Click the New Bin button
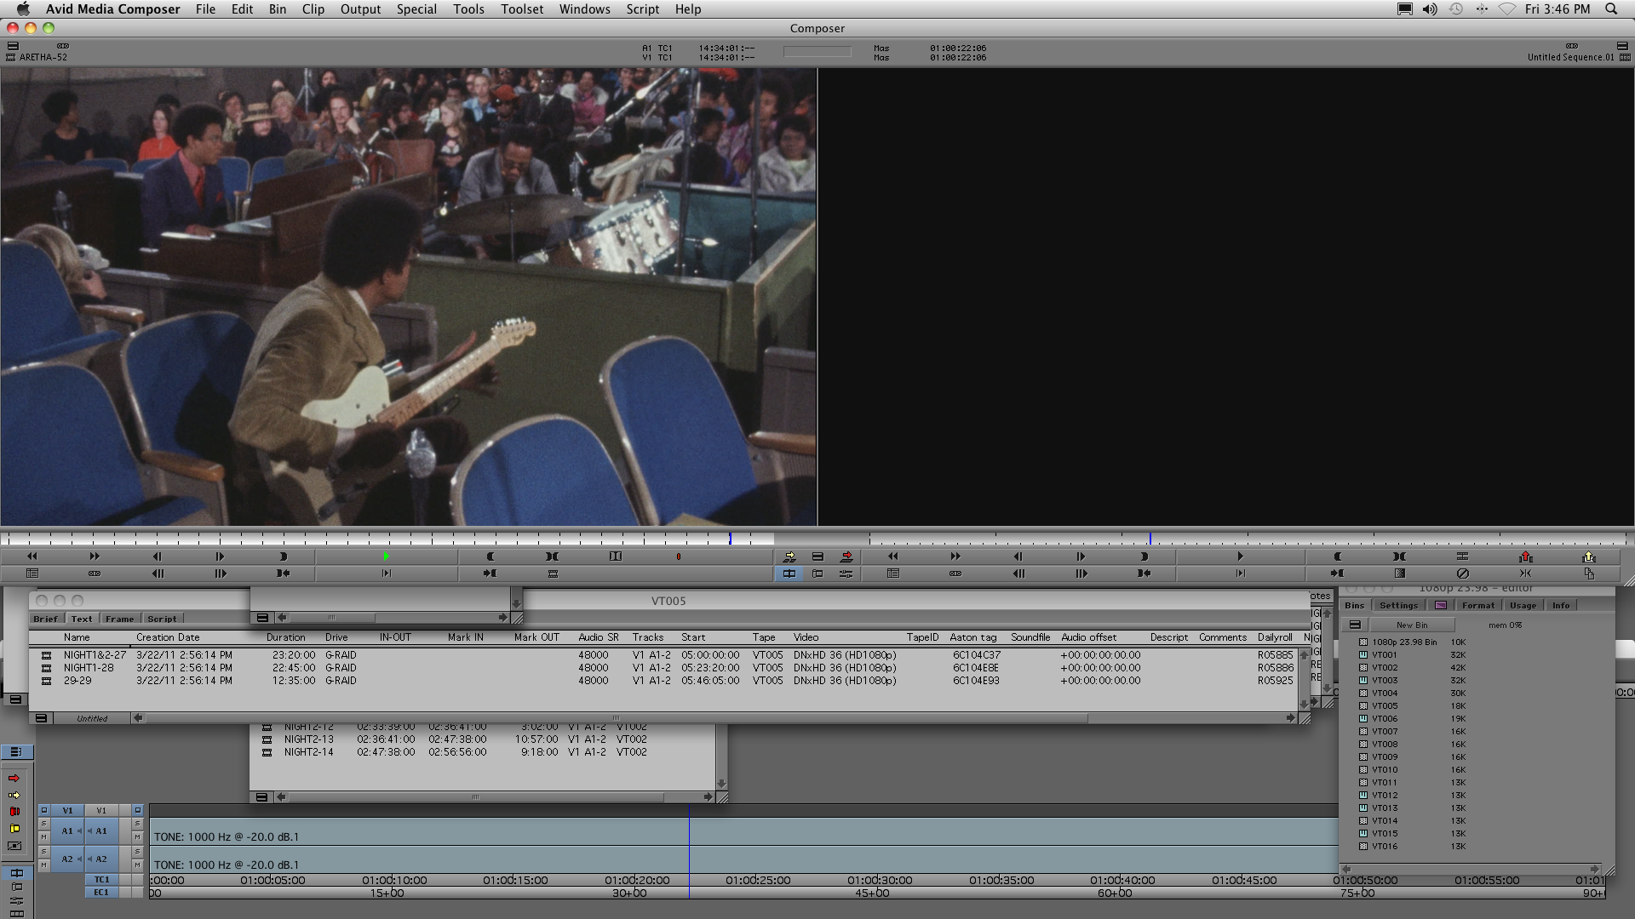Screen dimensions: 1635x919 coord(1412,625)
